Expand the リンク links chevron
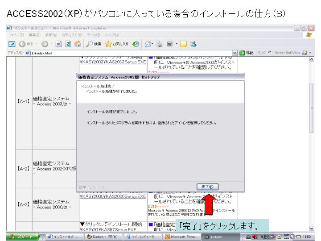Screen dimensions: 321x241 [269, 52]
